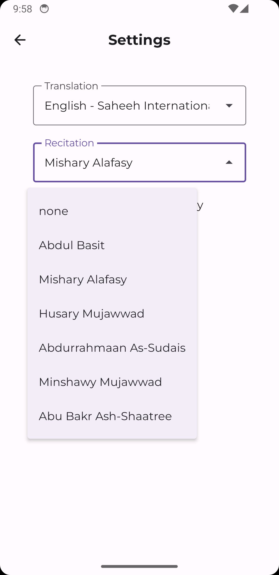Image resolution: width=279 pixels, height=575 pixels.
Task: Tap the bottom gesture navigation handle
Action: 139,566
